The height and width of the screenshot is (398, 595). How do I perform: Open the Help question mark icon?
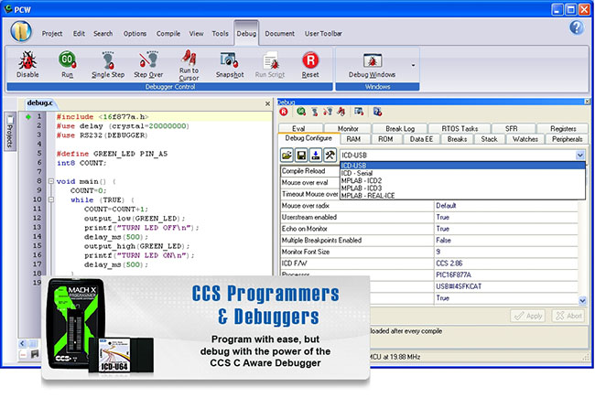tap(577, 27)
